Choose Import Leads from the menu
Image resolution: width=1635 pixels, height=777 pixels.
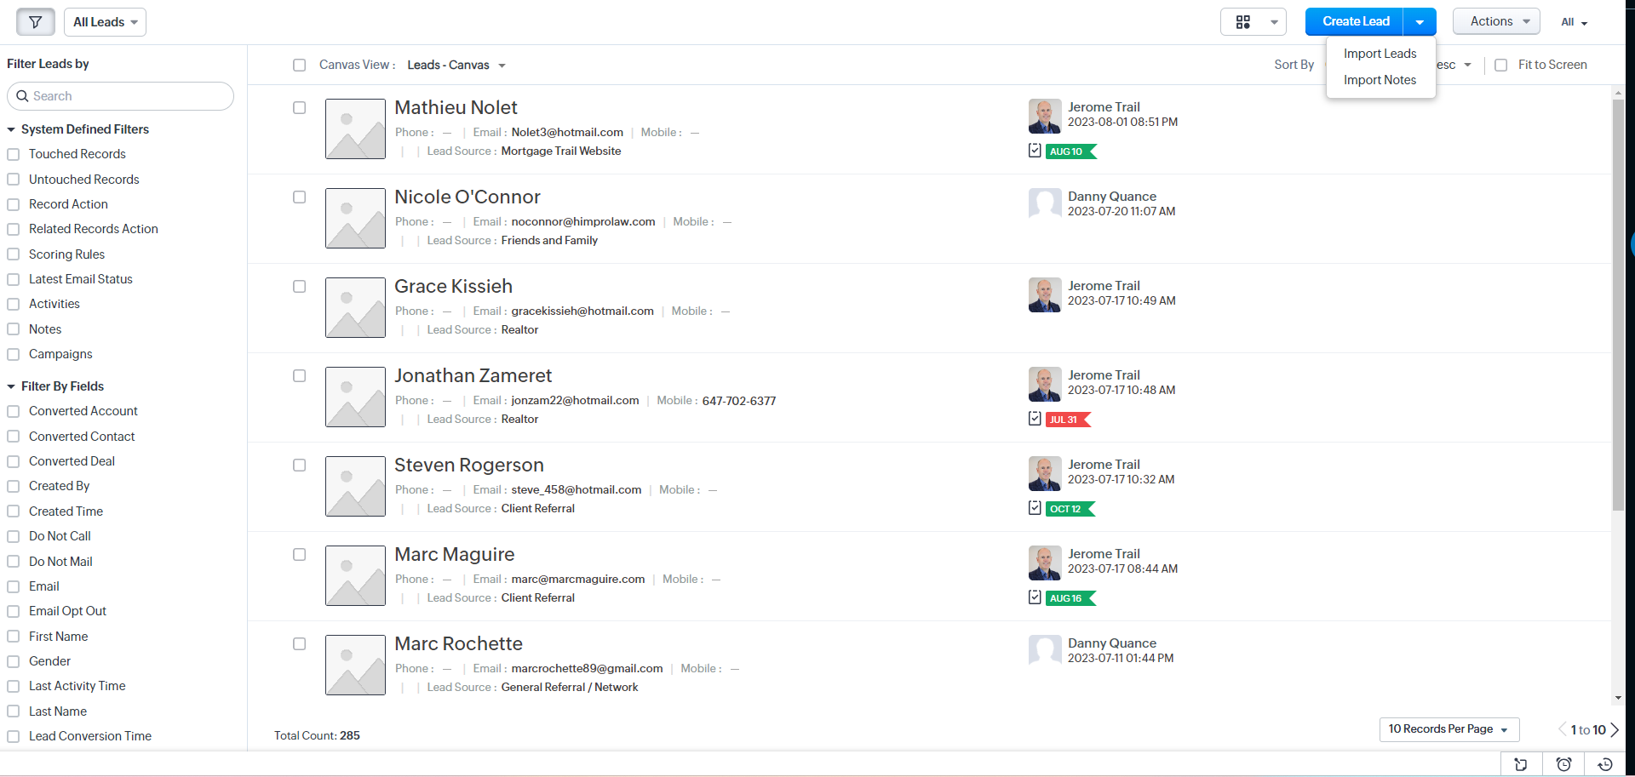click(x=1380, y=54)
